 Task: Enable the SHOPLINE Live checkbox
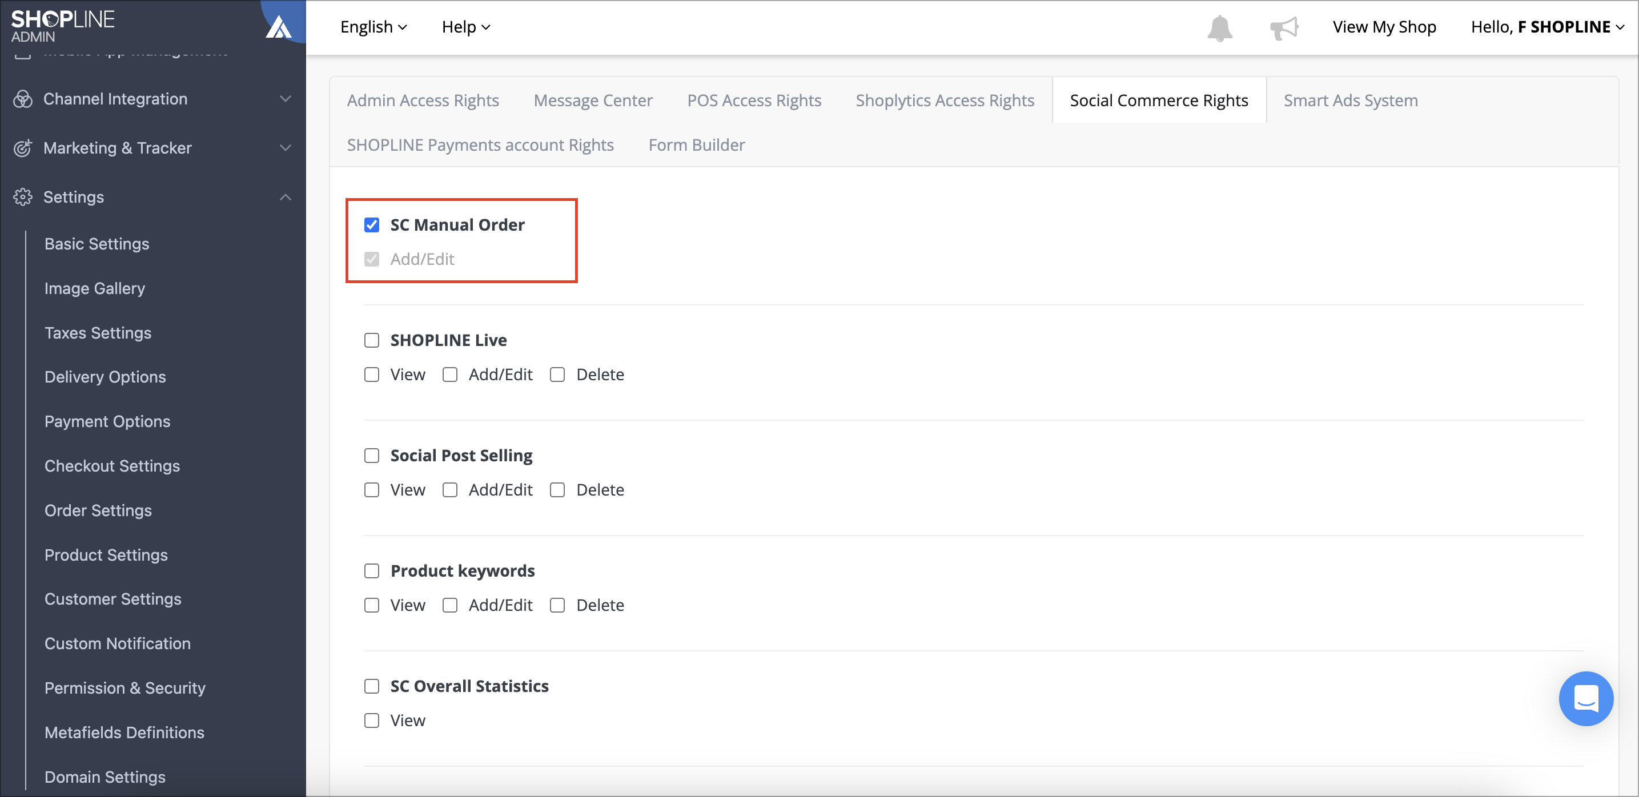(372, 340)
